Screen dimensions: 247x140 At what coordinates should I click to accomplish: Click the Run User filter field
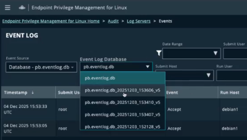(232, 75)
